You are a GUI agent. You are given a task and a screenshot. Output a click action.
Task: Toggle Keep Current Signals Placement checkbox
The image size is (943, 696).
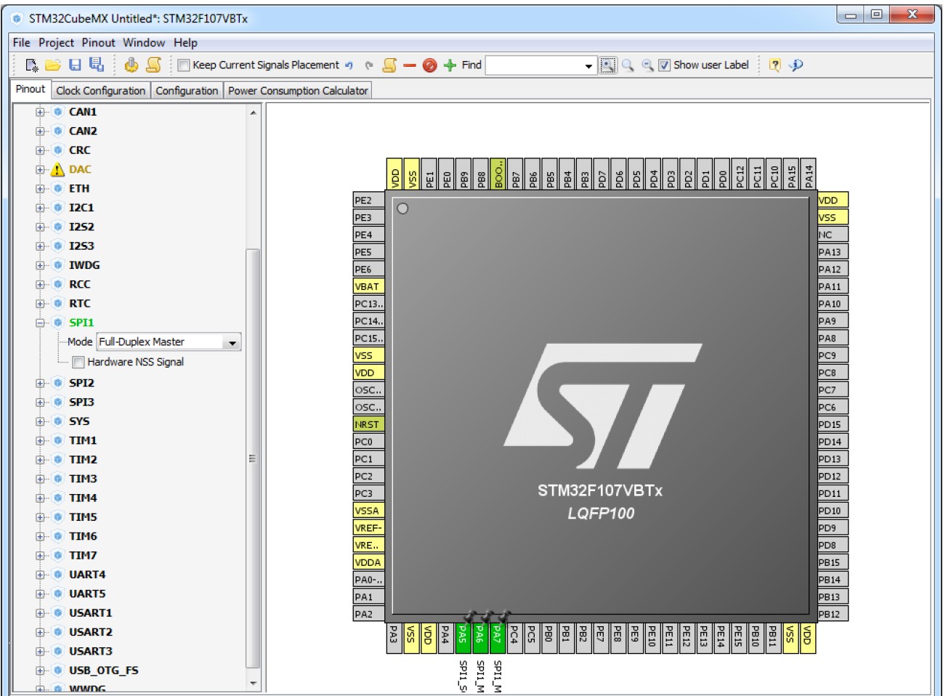[x=184, y=65]
